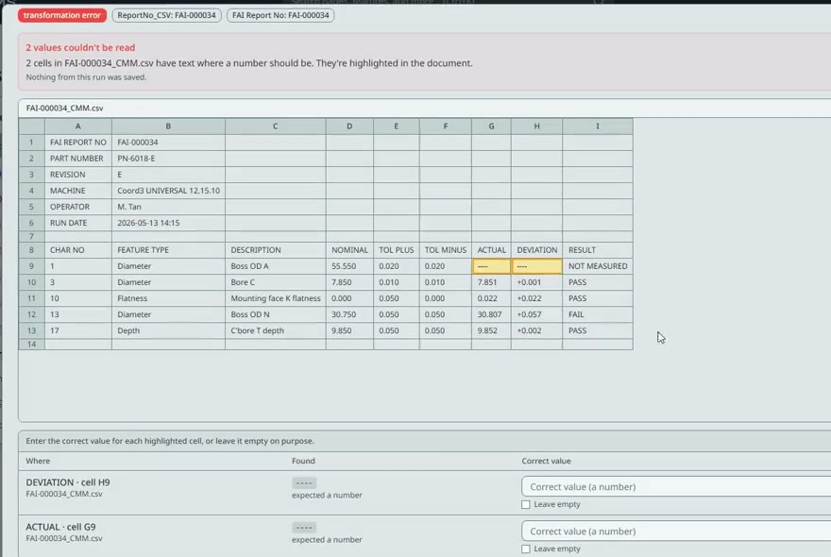Click the 'ACTUAL · cell G9' label
This screenshot has height=557, width=831.
point(61,527)
